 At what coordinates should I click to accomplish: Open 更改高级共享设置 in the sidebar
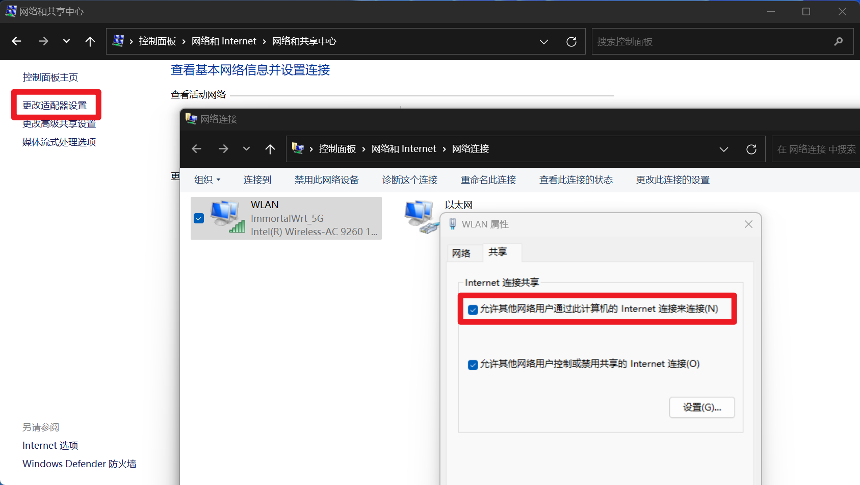[x=58, y=123]
